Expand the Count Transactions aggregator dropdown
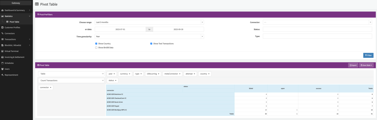 click(x=71, y=80)
